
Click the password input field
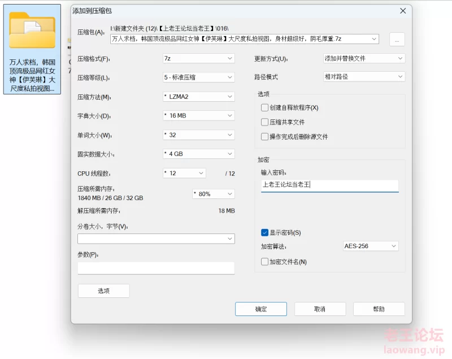(x=330, y=185)
